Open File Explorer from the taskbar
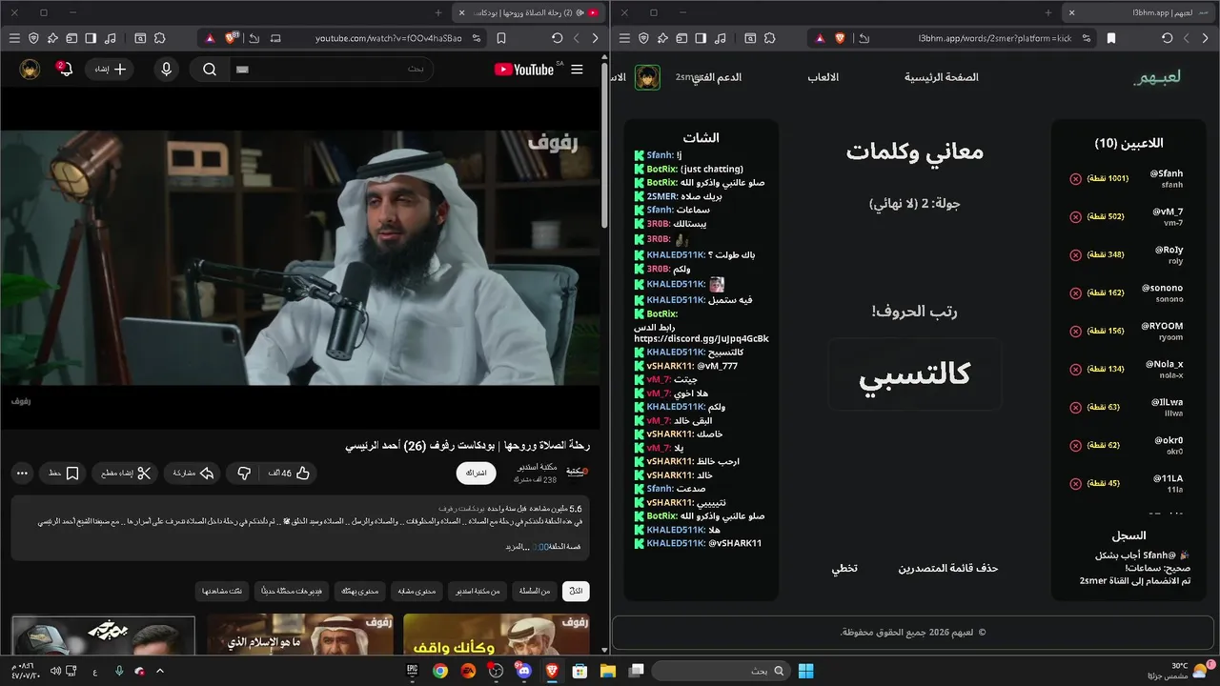The image size is (1220, 686). tap(608, 671)
